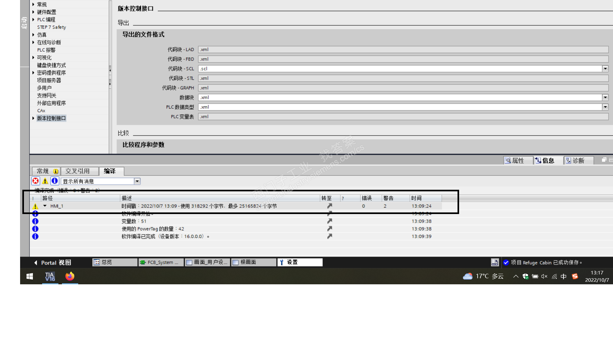
Task: Open the 总览 overview editor
Action: pos(114,262)
